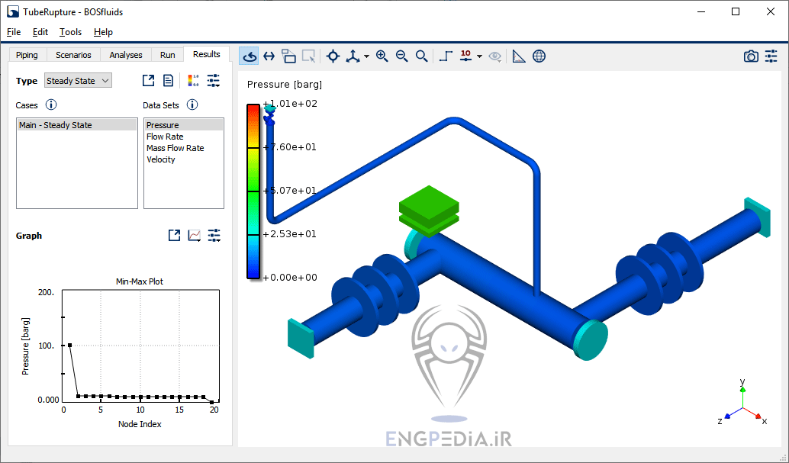Open the Tools menu
This screenshot has height=463, width=789.
coord(70,32)
